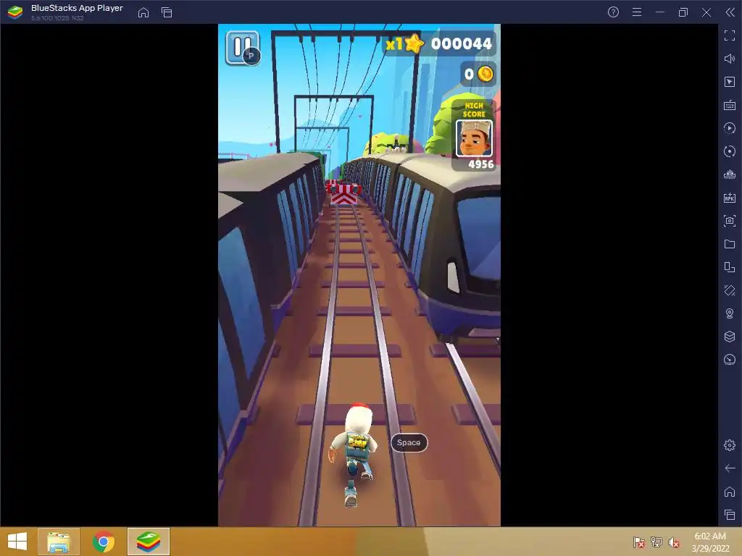Click the BlueStacks taskbar button
742x556 pixels.
pyautogui.click(x=148, y=542)
